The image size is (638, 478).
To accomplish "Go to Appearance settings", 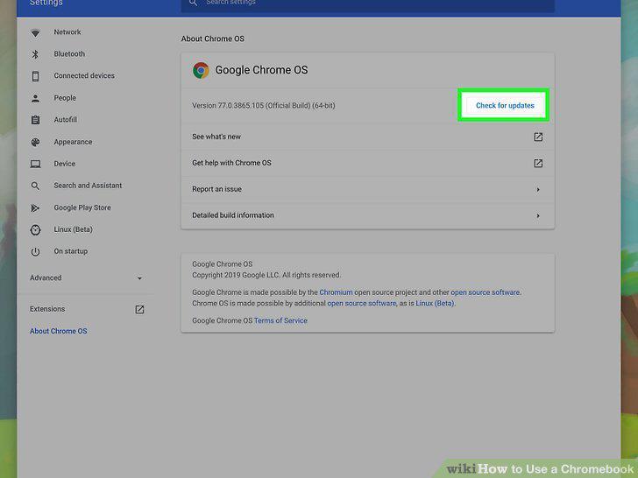I will click(x=73, y=142).
